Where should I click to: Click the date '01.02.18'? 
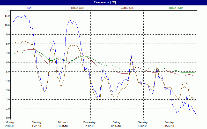coord(90,126)
